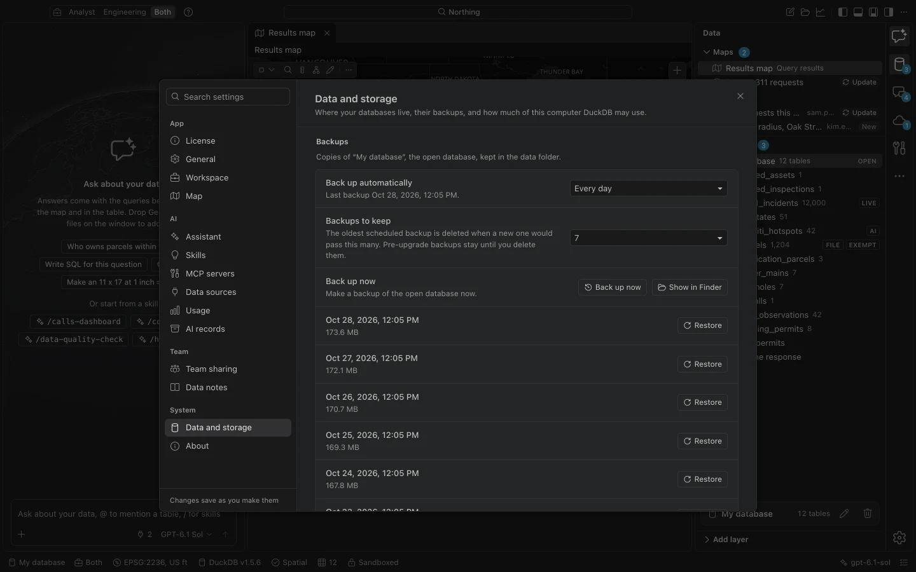Delete My database via trash icon
The image size is (916, 572).
(x=868, y=514)
